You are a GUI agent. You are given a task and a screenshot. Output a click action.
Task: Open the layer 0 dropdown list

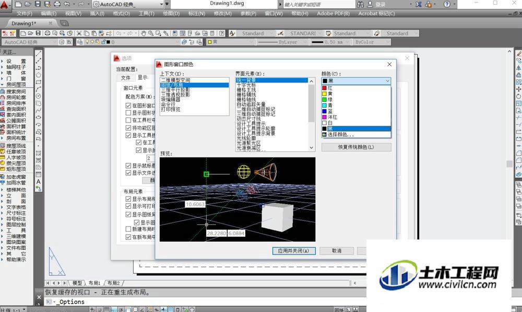177,42
